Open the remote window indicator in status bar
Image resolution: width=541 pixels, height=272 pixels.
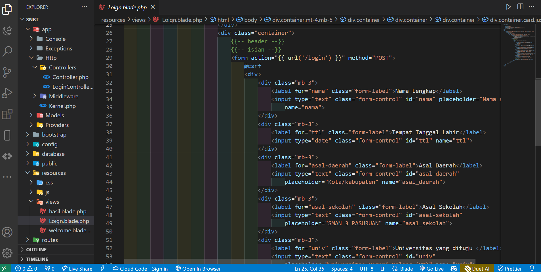point(5,268)
